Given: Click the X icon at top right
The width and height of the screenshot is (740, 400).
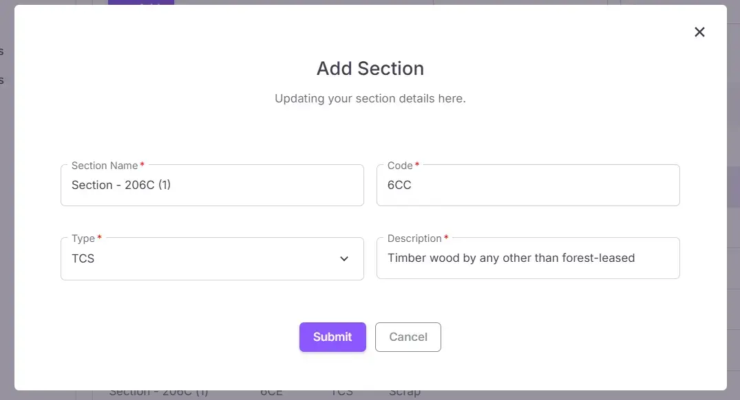Looking at the screenshot, I should click(x=699, y=32).
